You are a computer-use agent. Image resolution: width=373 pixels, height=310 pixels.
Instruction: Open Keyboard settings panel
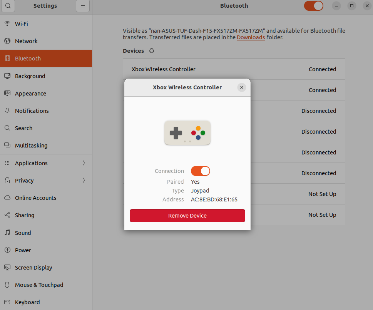coord(46,302)
